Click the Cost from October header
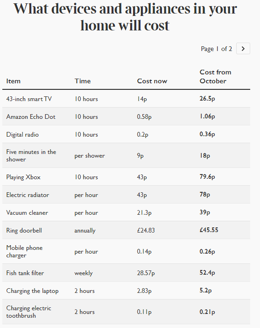Image resolution: width=260 pixels, height=328 pixels. [215, 77]
